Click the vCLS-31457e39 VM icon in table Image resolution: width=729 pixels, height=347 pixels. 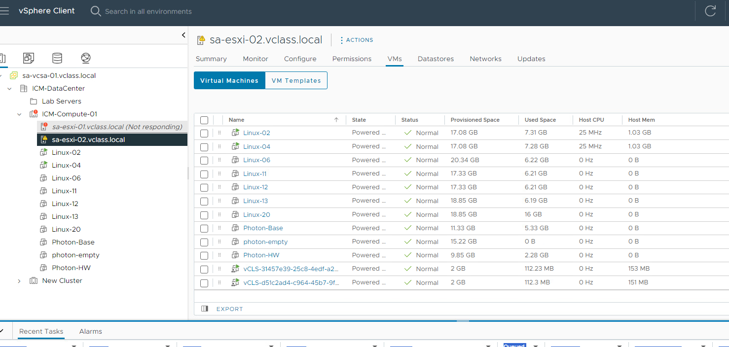[235, 269]
